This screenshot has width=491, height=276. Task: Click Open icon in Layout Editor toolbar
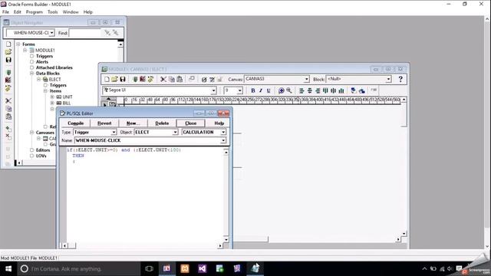pyautogui.click(x=114, y=79)
